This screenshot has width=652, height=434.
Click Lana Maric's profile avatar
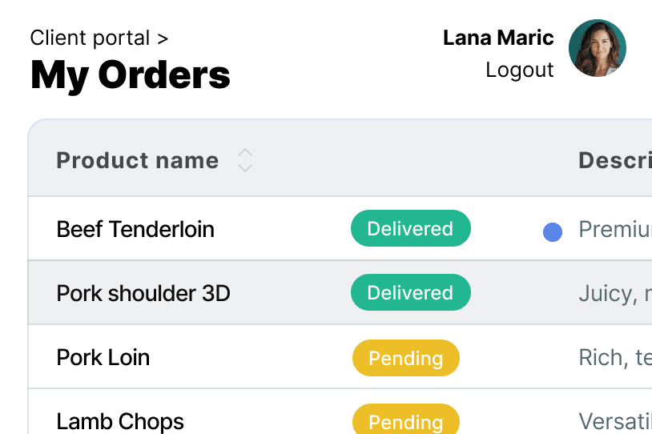tap(597, 48)
